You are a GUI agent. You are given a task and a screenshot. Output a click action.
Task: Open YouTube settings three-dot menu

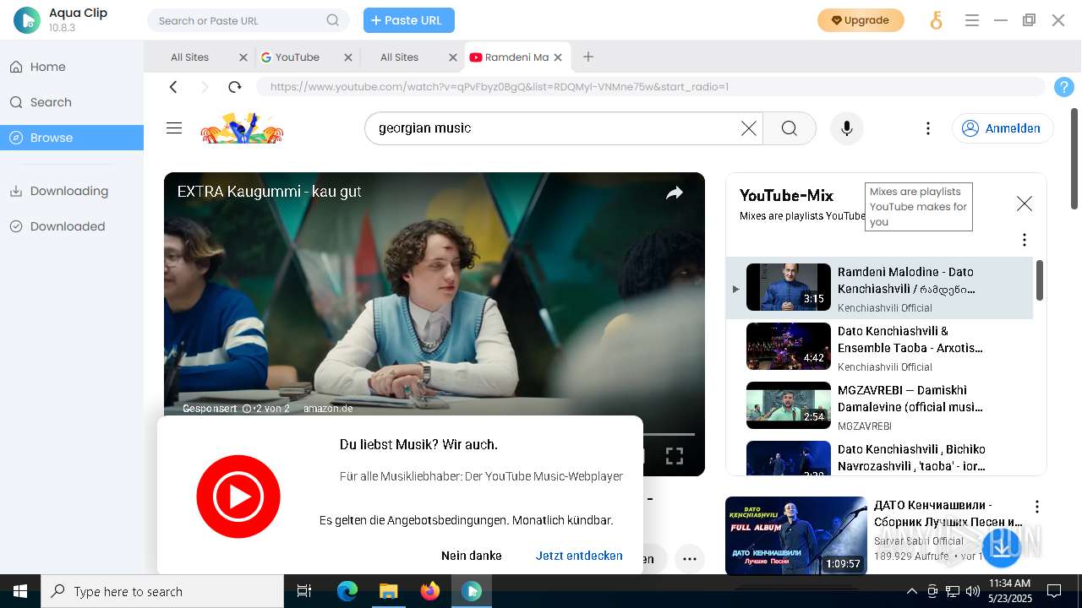tap(928, 128)
